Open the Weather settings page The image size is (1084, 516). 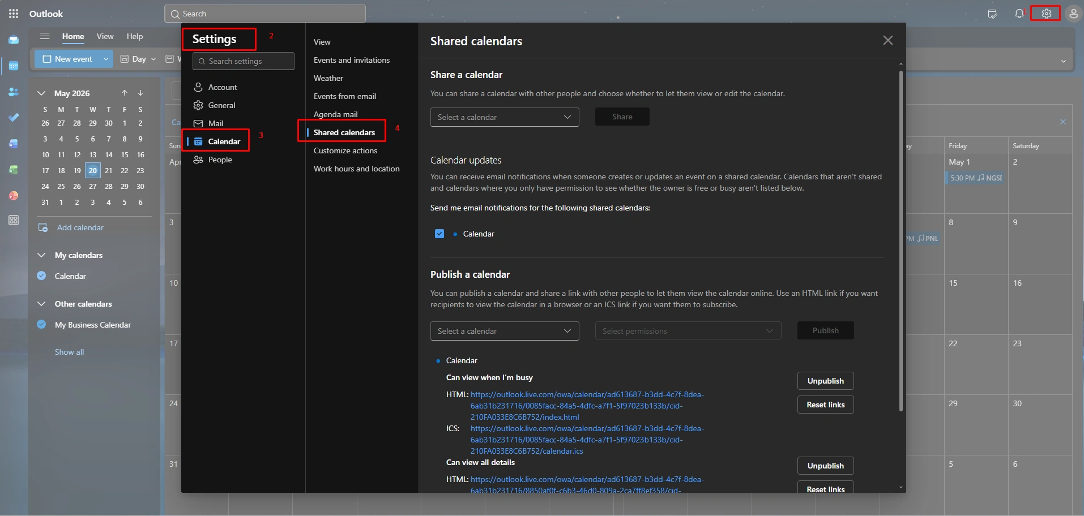pos(328,78)
